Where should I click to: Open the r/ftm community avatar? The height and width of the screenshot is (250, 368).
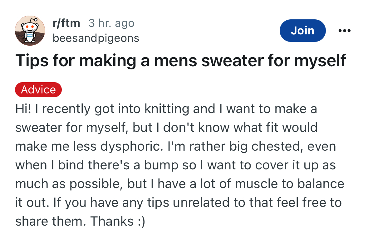pyautogui.click(x=30, y=31)
